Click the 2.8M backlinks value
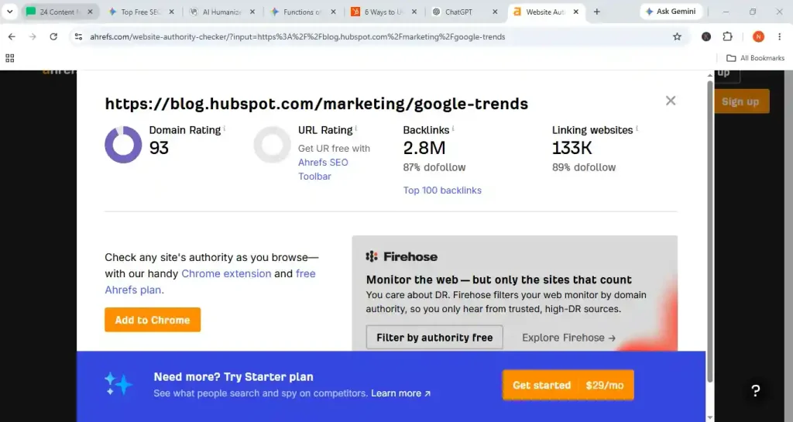Screen dimensions: 793x422 coord(424,148)
